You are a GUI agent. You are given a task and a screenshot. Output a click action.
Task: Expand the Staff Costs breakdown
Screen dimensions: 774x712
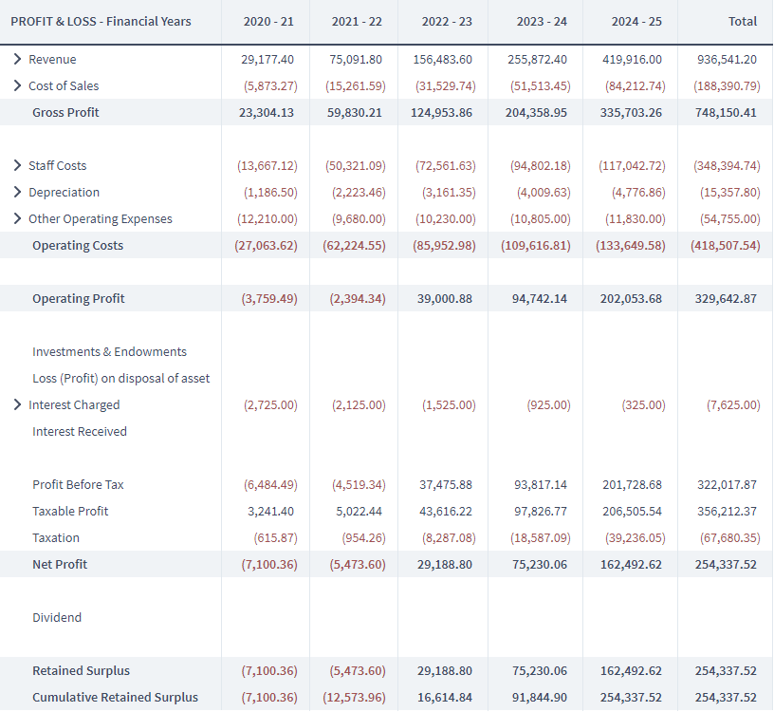[x=18, y=165]
